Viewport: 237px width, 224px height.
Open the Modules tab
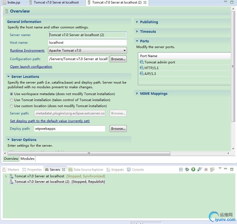click(27, 158)
